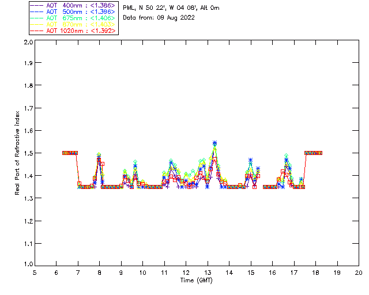Click the x-axis tick label 17
The width and height of the screenshot is (369, 295).
294,273
